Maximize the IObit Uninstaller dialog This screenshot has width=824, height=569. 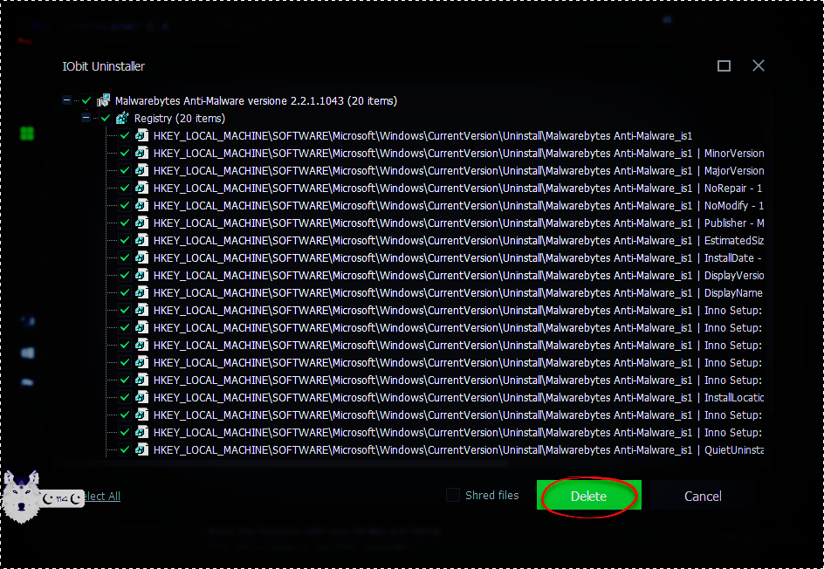coord(724,66)
